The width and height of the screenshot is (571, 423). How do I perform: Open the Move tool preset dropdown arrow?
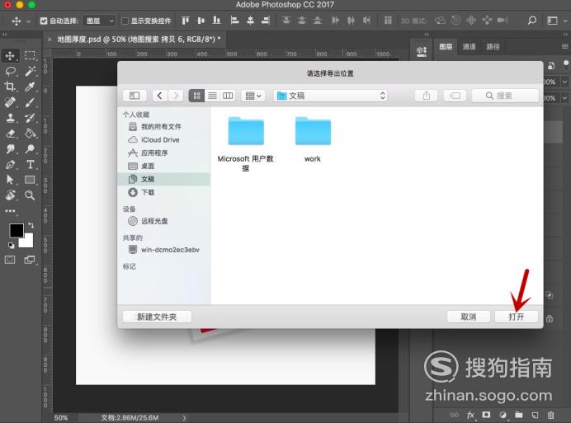[x=28, y=21]
